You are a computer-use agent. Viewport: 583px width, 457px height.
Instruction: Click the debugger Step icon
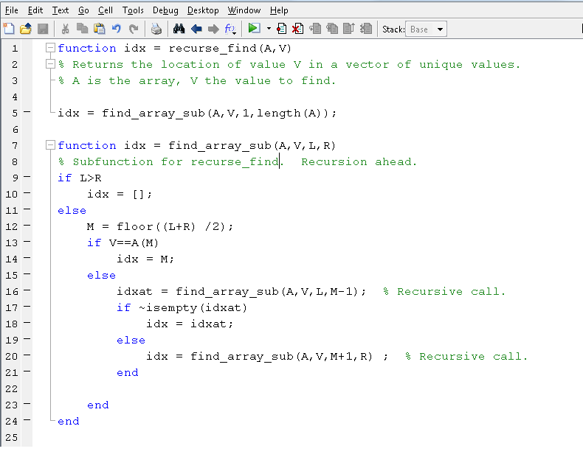tap(315, 29)
